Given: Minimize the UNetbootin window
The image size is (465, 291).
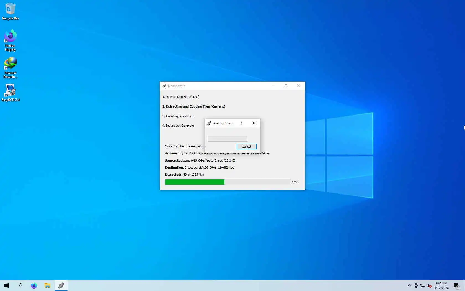Looking at the screenshot, I should (273, 86).
